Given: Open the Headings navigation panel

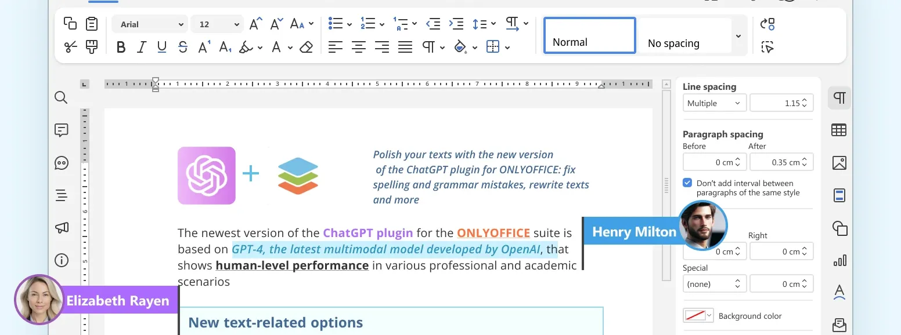Looking at the screenshot, I should pos(61,195).
